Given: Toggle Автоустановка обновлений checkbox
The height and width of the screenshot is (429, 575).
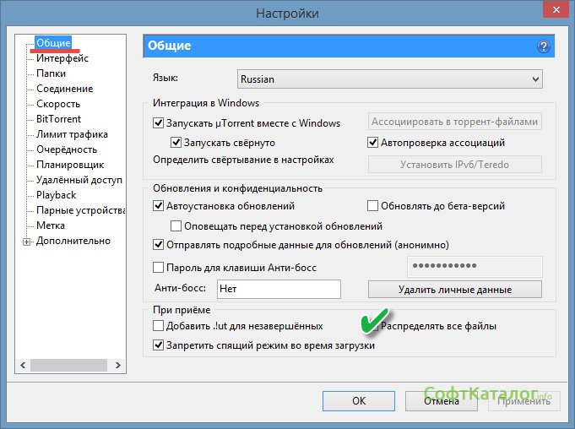Looking at the screenshot, I should point(159,206).
